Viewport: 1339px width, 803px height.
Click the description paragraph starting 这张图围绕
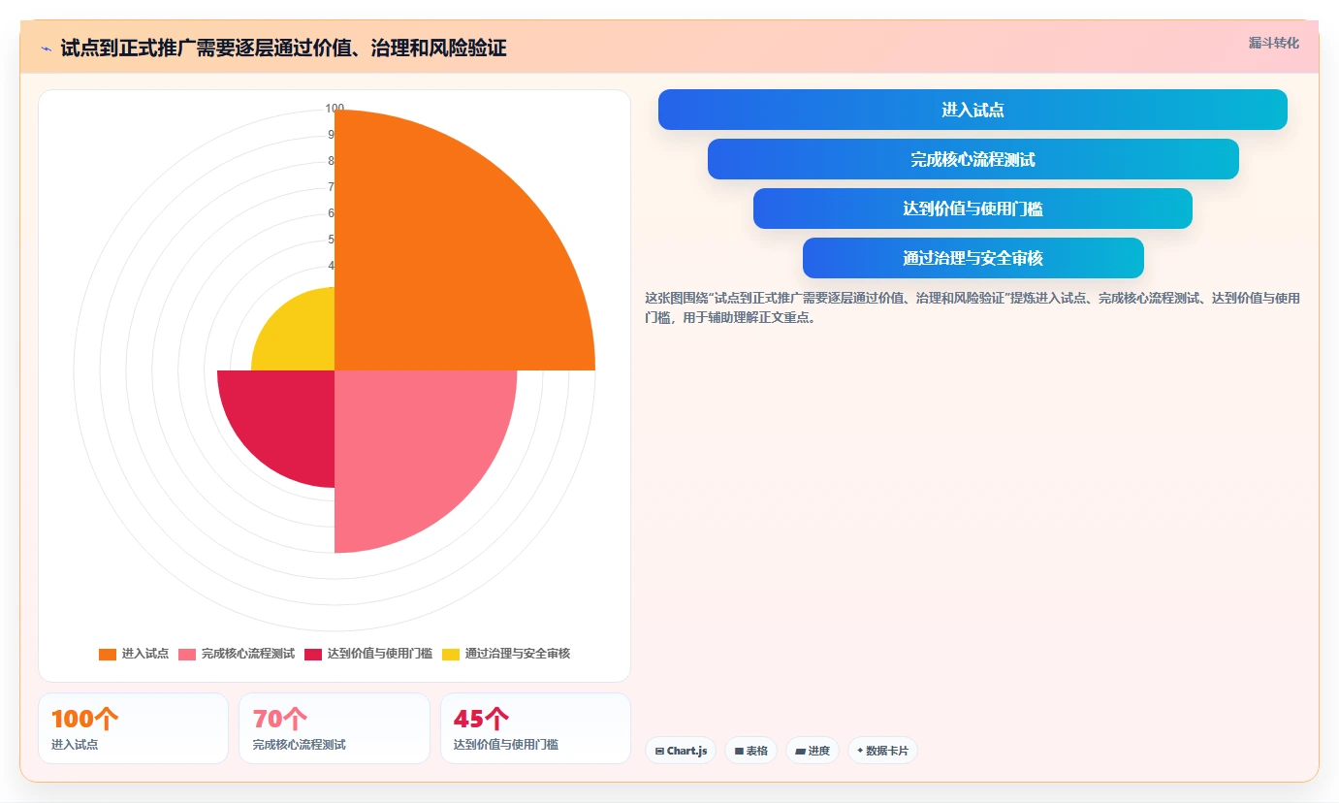972,307
